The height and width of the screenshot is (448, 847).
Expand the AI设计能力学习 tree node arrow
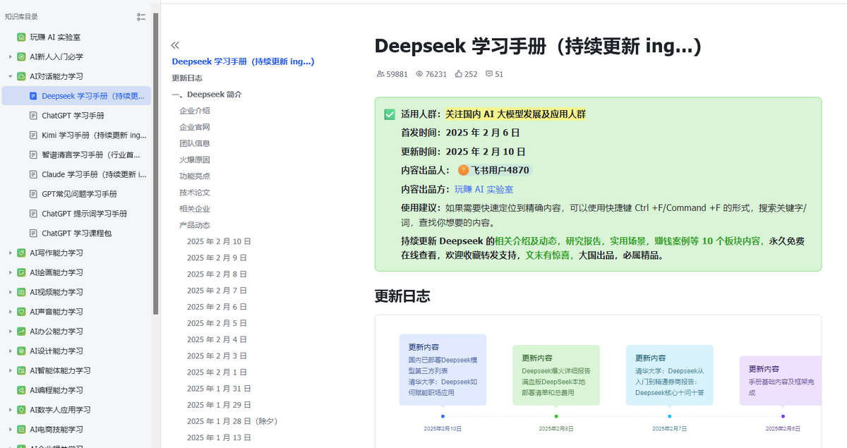(x=10, y=351)
